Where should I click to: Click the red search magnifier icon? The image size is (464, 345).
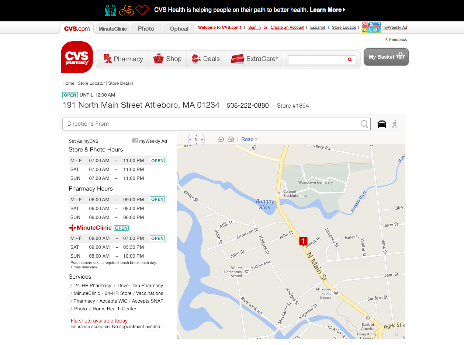350,60
